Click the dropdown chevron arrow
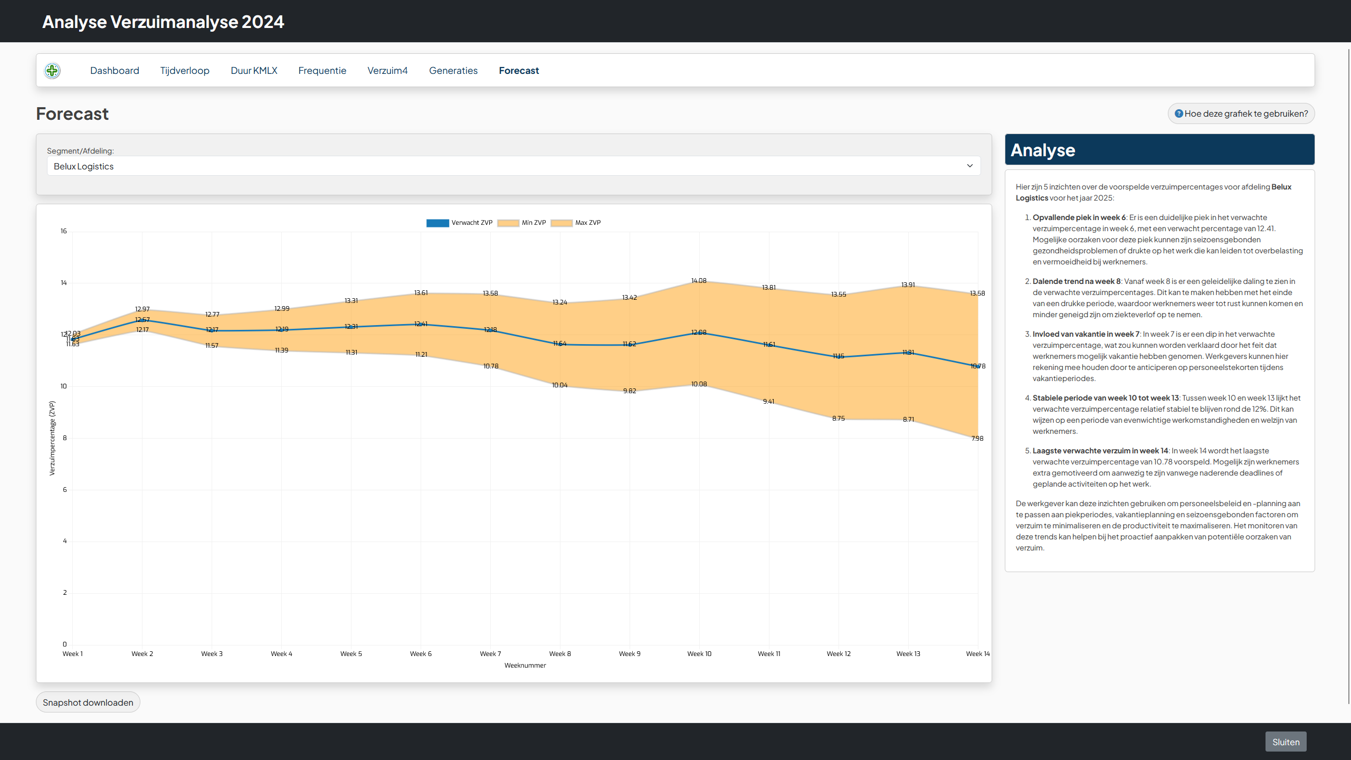 (969, 166)
